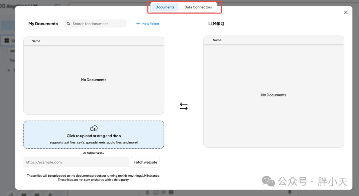This screenshot has width=359, height=196.
Task: Open the Data Connectors tab
Action: pyautogui.click(x=198, y=7)
